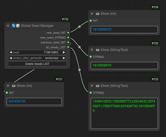The image size is (166, 137).
Task: Click the seed value field 719619863
Action: [x=37, y=52]
